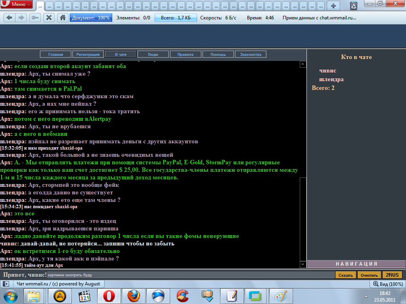Open the green-blue window taskbar icon
406x304 pixels.
[255, 296]
